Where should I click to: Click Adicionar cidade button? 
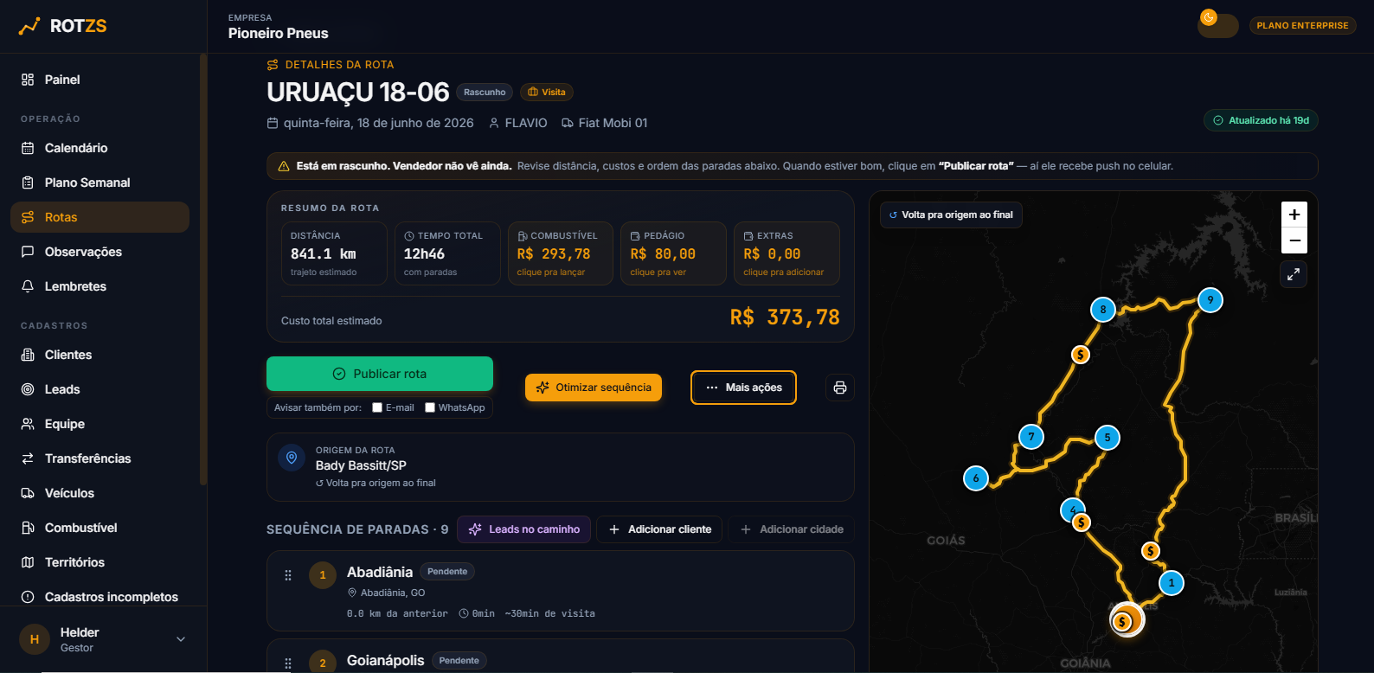[792, 529]
